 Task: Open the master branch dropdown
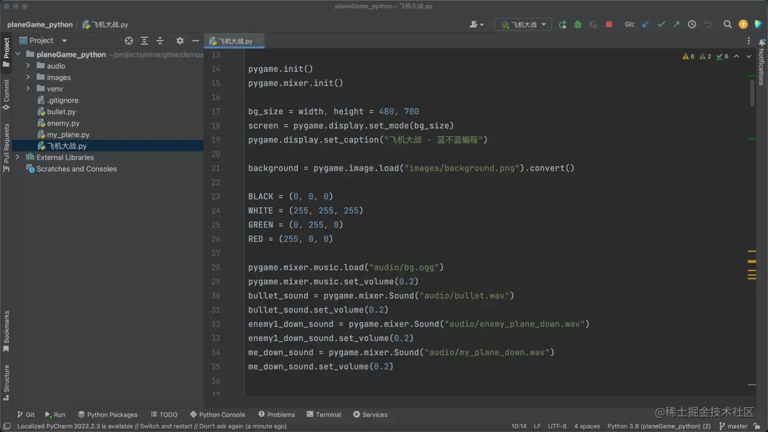pyautogui.click(x=733, y=426)
